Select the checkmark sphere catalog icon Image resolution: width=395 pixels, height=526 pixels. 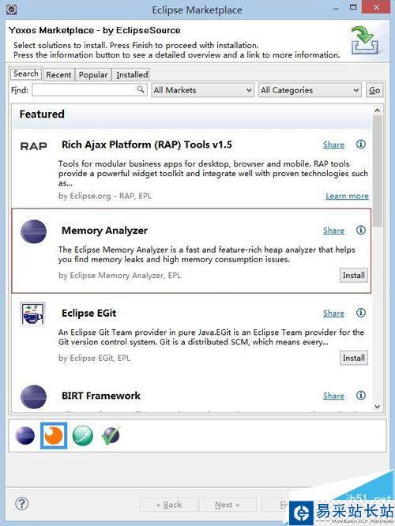[111, 435]
